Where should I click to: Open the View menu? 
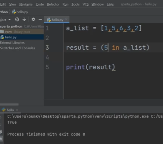(x=12, y=4)
